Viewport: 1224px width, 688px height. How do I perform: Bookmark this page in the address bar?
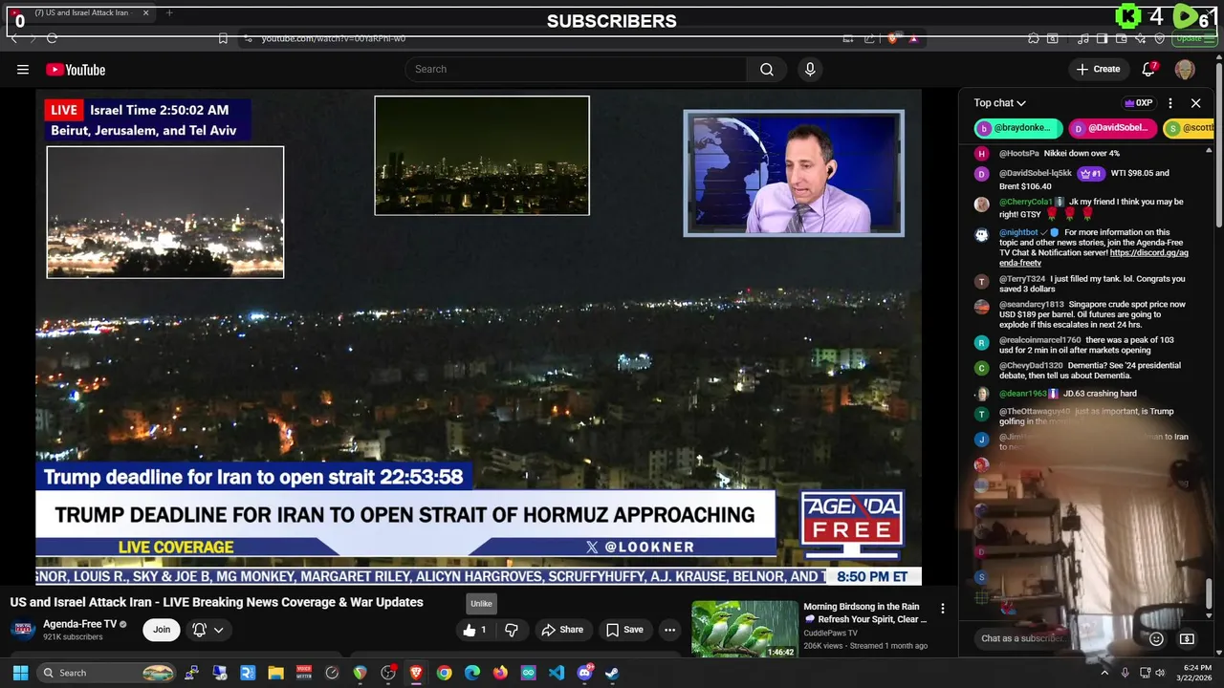[x=222, y=38]
